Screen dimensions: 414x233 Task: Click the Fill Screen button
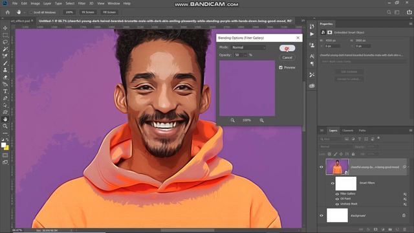tap(109, 12)
